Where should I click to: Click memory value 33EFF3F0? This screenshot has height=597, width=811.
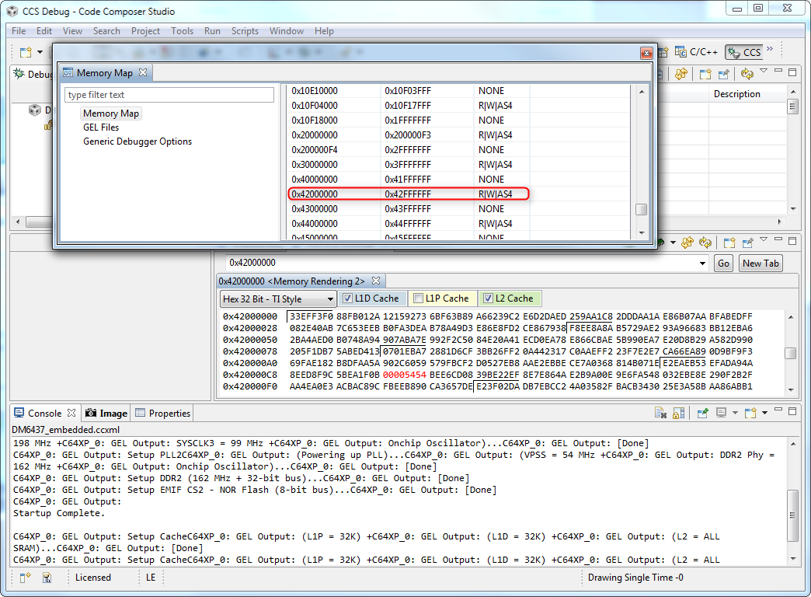point(312,316)
